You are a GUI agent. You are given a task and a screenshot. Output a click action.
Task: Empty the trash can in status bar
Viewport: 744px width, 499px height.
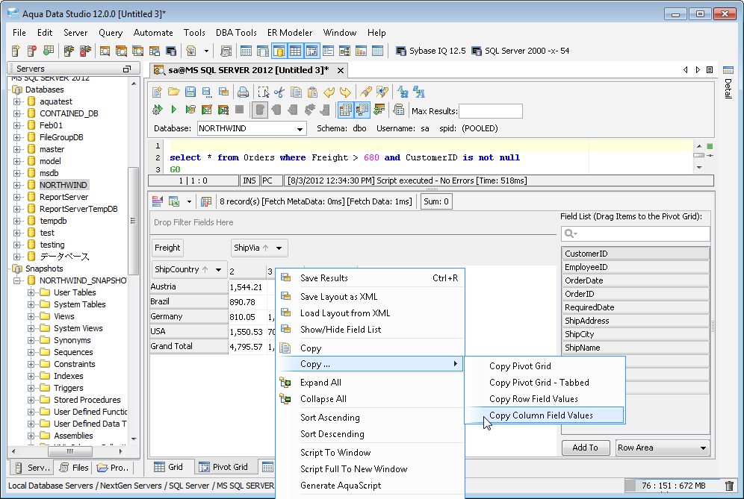click(x=729, y=486)
